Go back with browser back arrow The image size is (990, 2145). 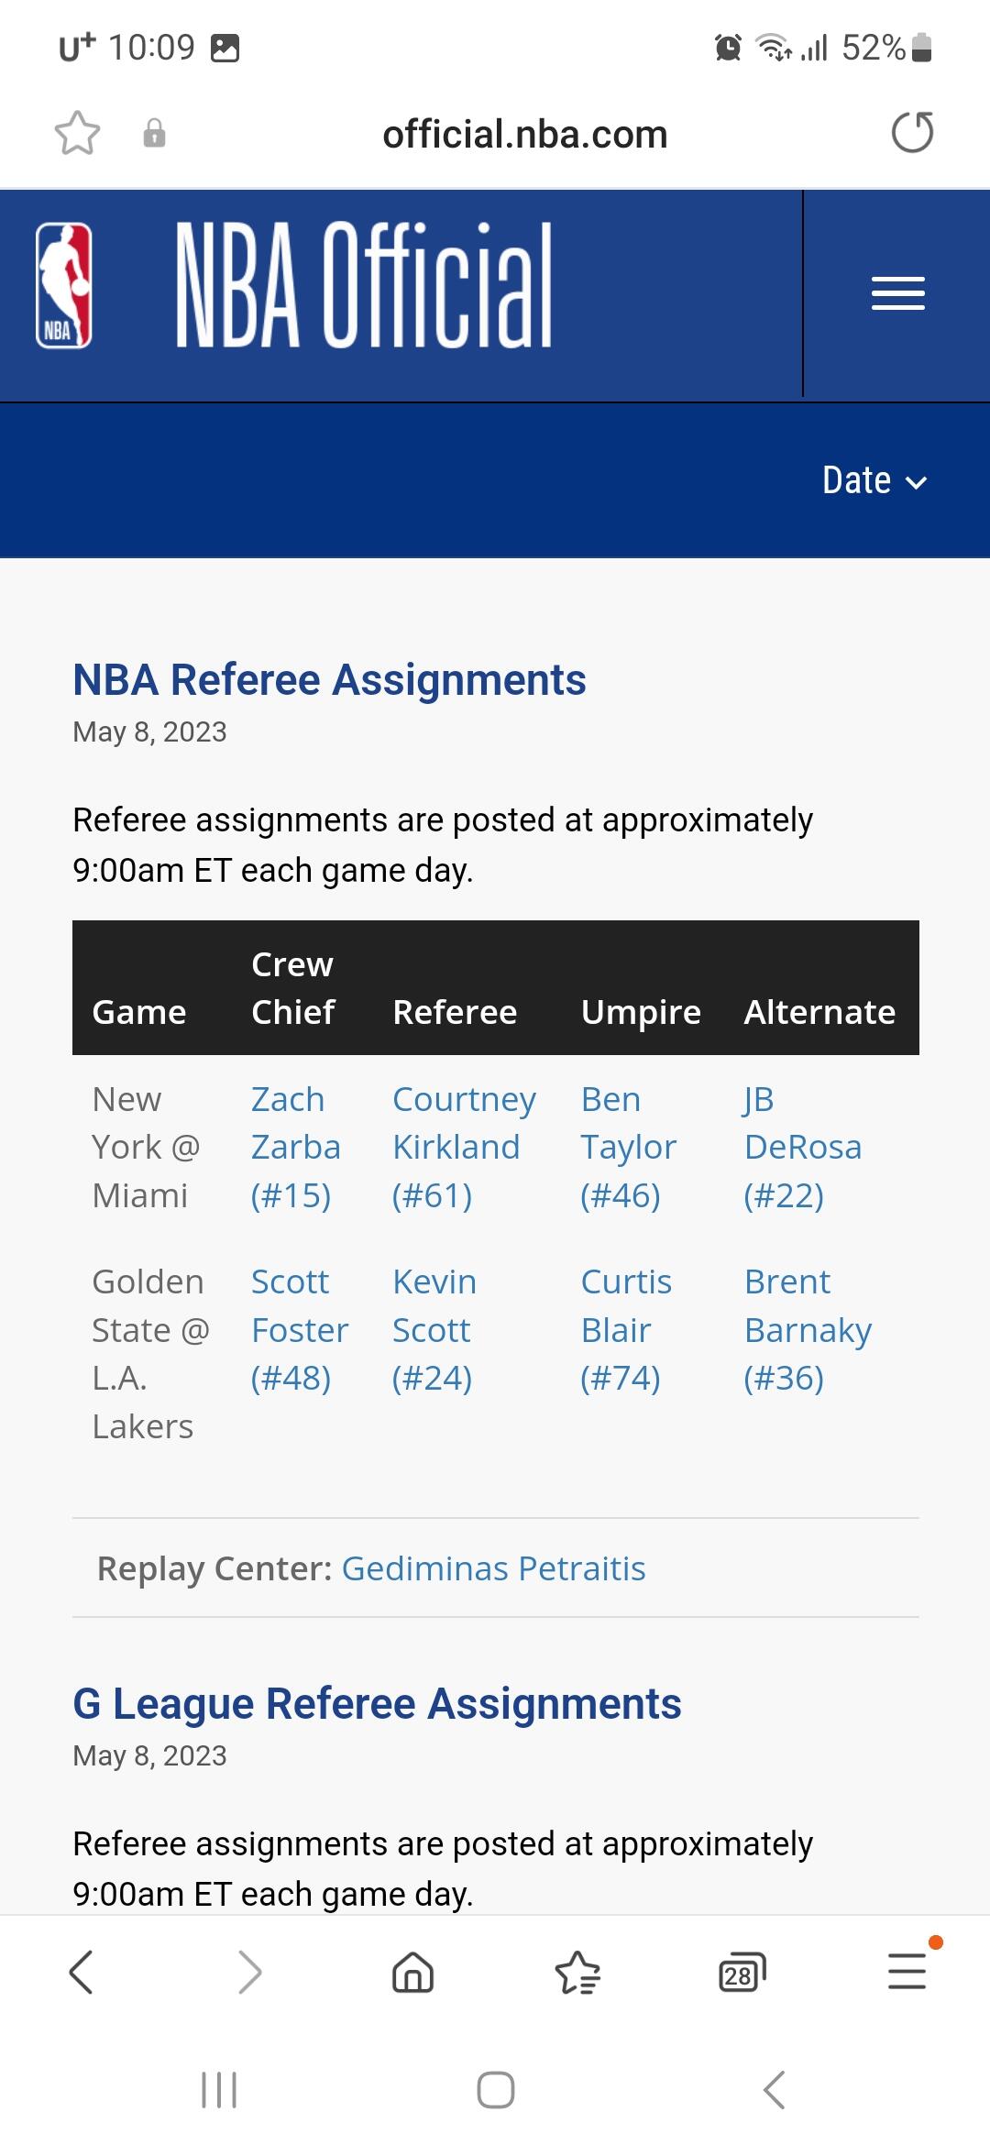[x=82, y=1972]
